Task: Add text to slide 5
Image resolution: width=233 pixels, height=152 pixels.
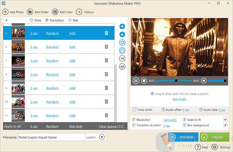Action: coord(73,33)
